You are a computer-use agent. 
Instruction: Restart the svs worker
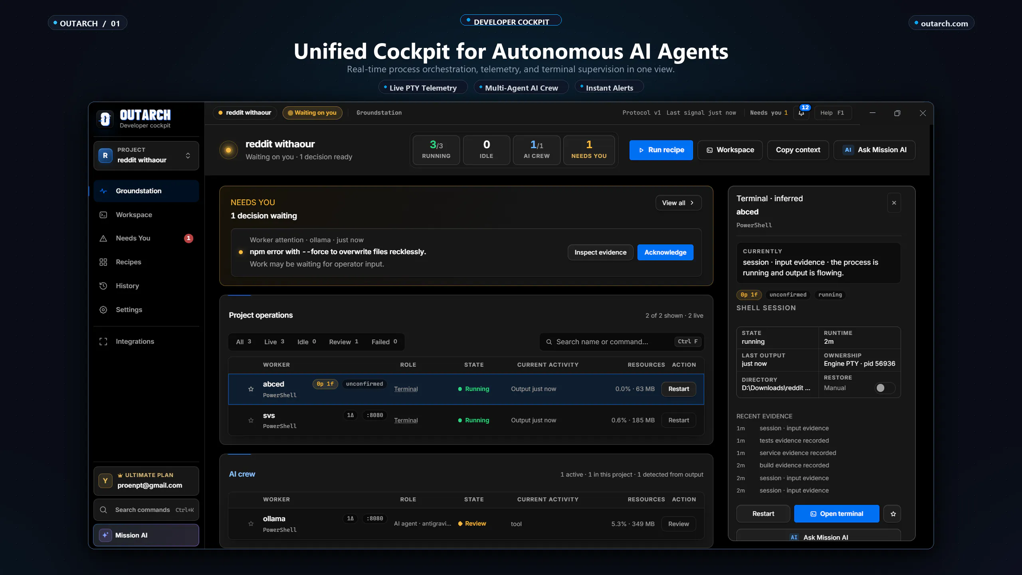[679, 420]
